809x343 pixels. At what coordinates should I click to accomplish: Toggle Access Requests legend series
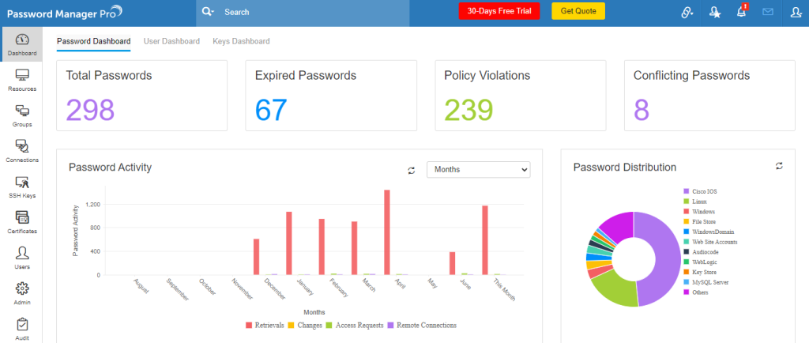pos(357,325)
